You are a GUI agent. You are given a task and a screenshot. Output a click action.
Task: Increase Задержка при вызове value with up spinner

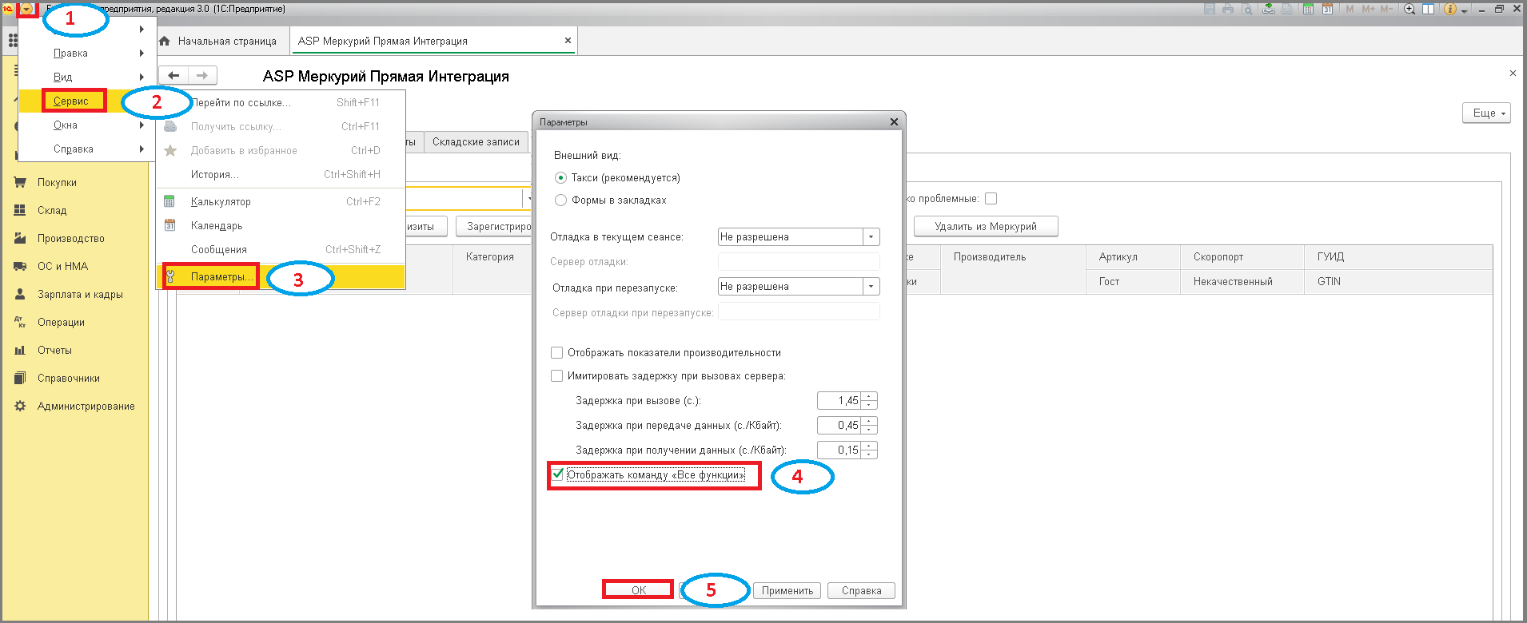(x=869, y=397)
